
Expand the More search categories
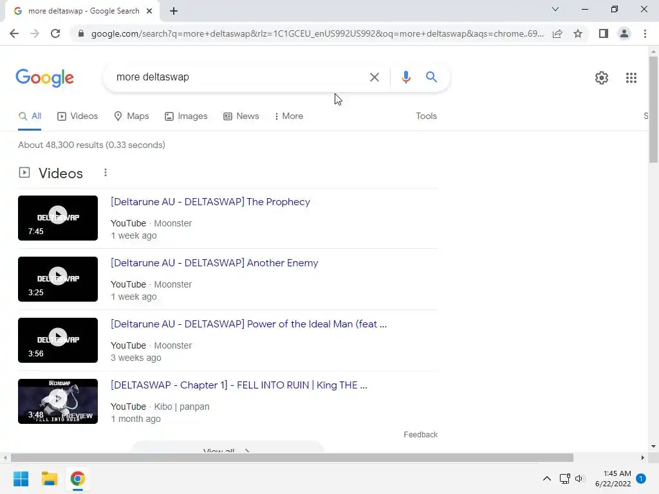[x=289, y=116]
